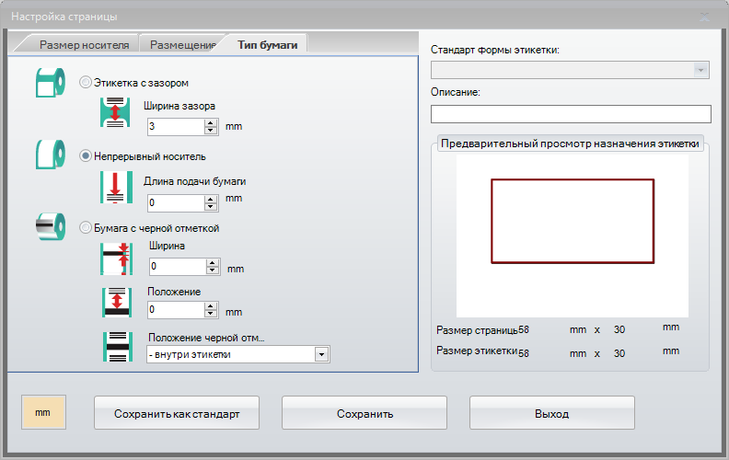
Task: Click the label preview rectangle
Action: 573,221
